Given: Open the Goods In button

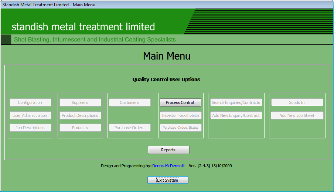Looking at the screenshot, I should click(297, 102).
